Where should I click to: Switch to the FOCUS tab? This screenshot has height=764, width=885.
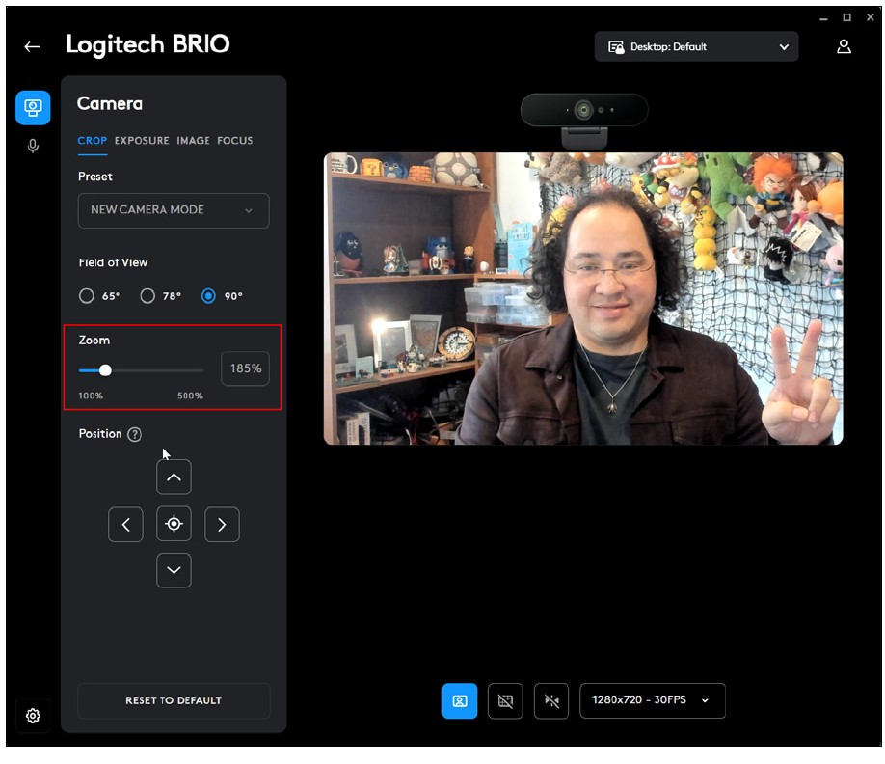(x=234, y=141)
